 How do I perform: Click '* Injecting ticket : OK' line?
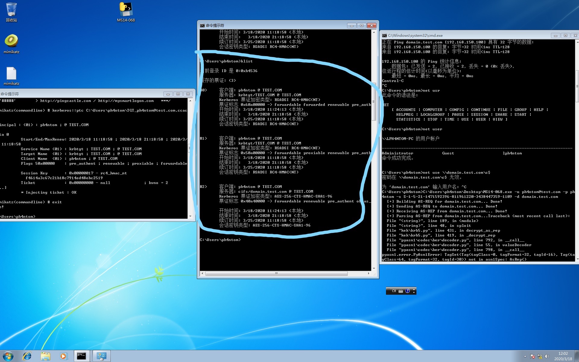49,192
